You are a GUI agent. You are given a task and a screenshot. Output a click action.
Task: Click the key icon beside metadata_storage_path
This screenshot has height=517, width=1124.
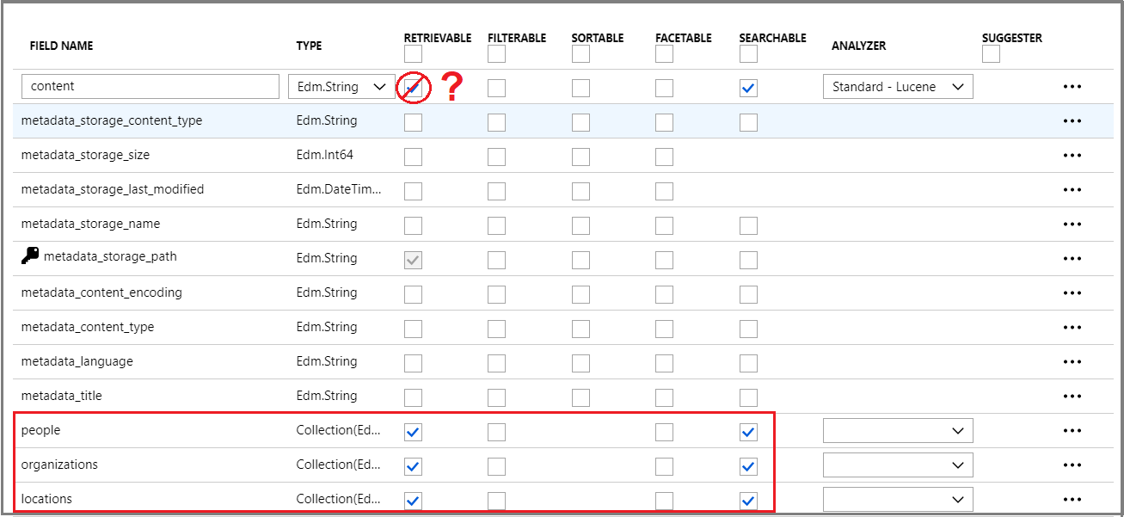[x=30, y=255]
